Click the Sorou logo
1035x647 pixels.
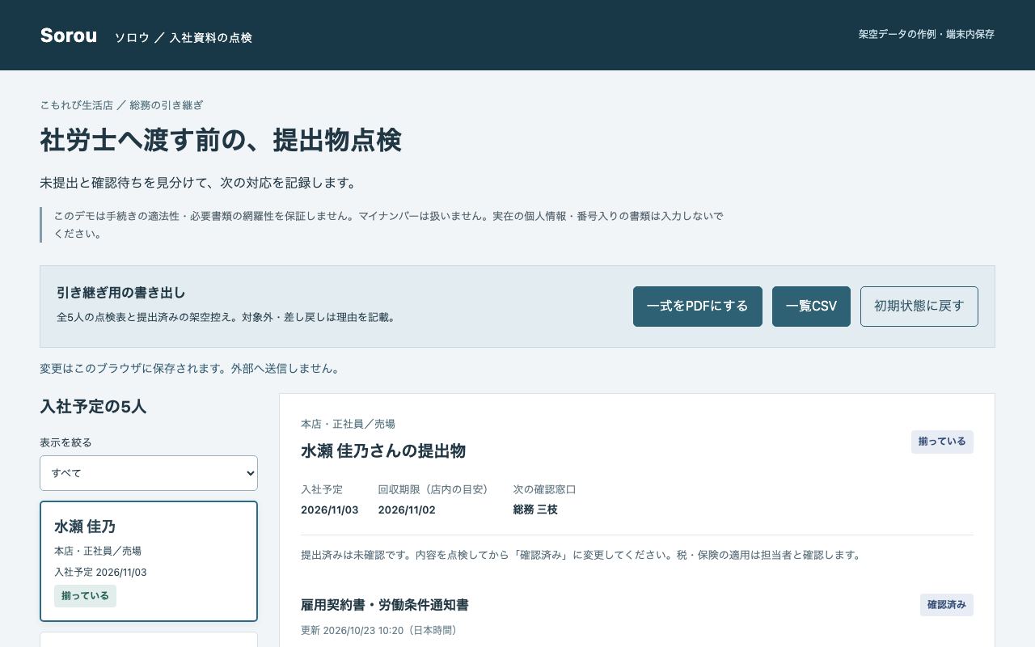(x=69, y=36)
